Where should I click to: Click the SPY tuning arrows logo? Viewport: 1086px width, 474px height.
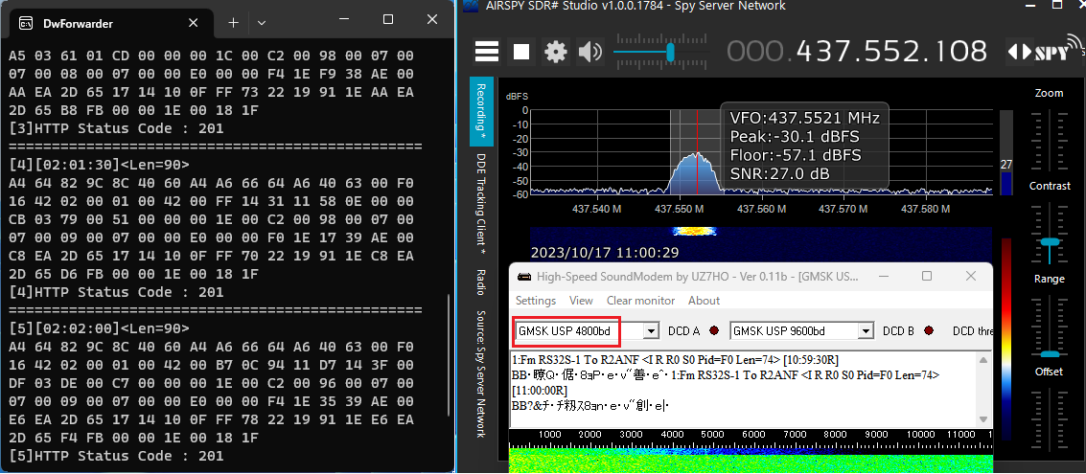[1044, 51]
